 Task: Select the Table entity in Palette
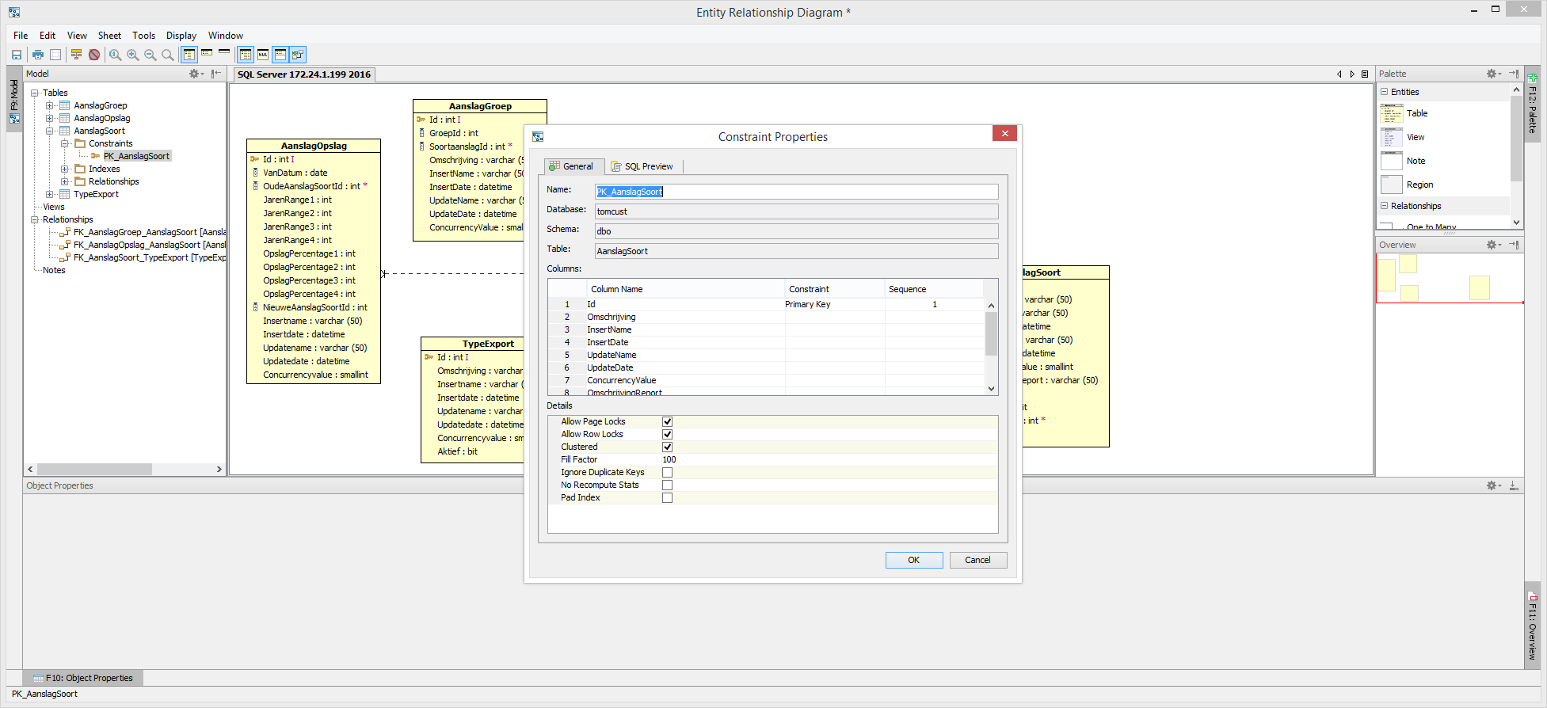[1416, 113]
